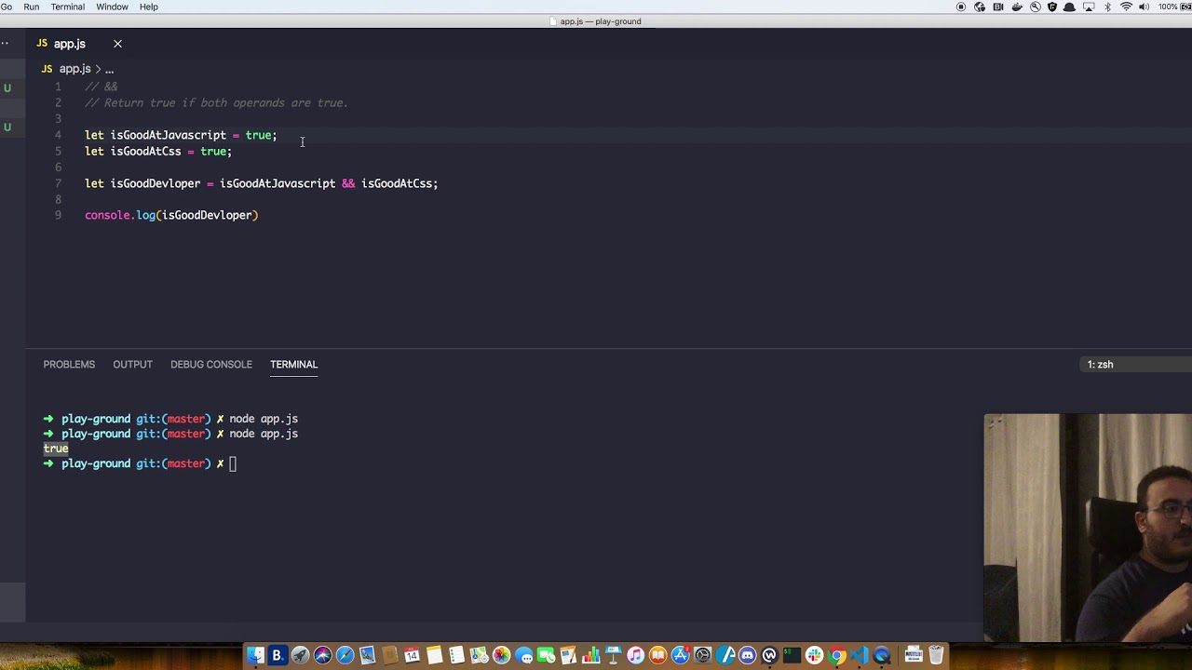Open Safari compass icon in dock

tap(345, 656)
